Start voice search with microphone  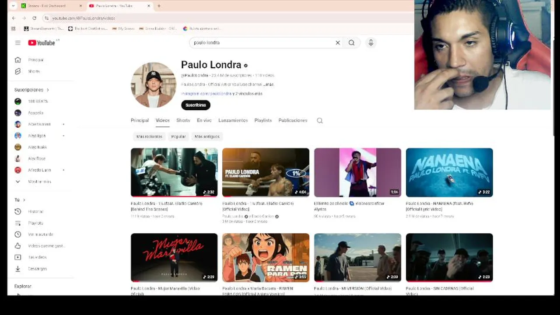tap(371, 42)
